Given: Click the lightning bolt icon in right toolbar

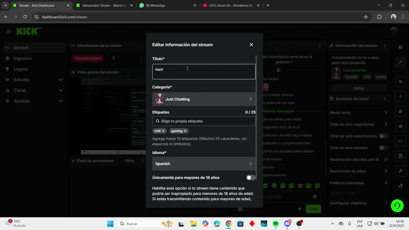Looking at the screenshot, I should pos(400,96).
